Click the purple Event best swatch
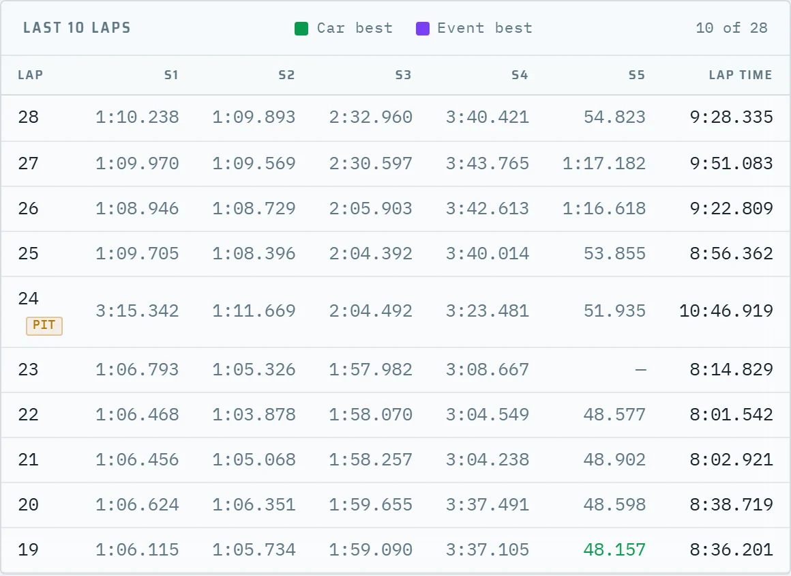The height and width of the screenshot is (576, 791). click(x=423, y=29)
